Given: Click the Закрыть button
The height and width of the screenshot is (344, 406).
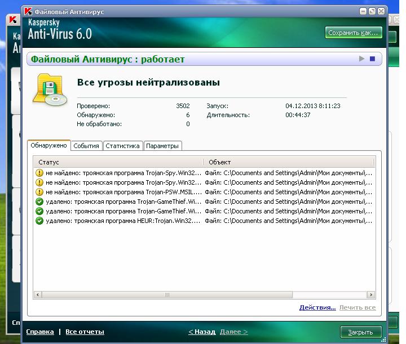Looking at the screenshot, I should click(x=361, y=332).
